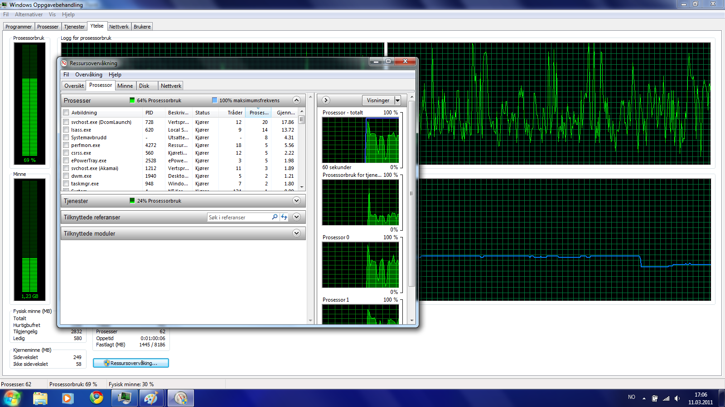Expand the Tjenester section
Image resolution: width=725 pixels, height=407 pixels.
(296, 200)
